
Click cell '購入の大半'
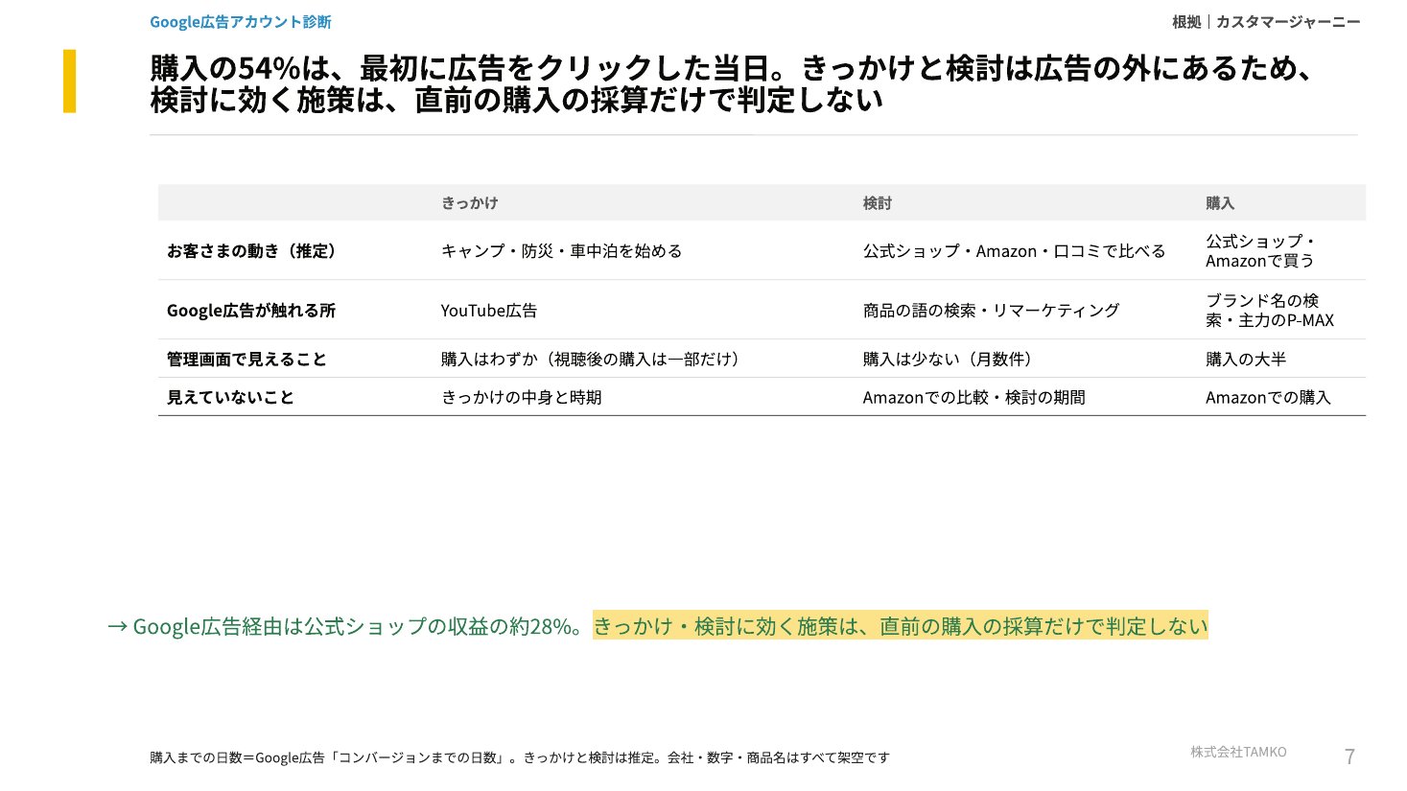(1246, 360)
